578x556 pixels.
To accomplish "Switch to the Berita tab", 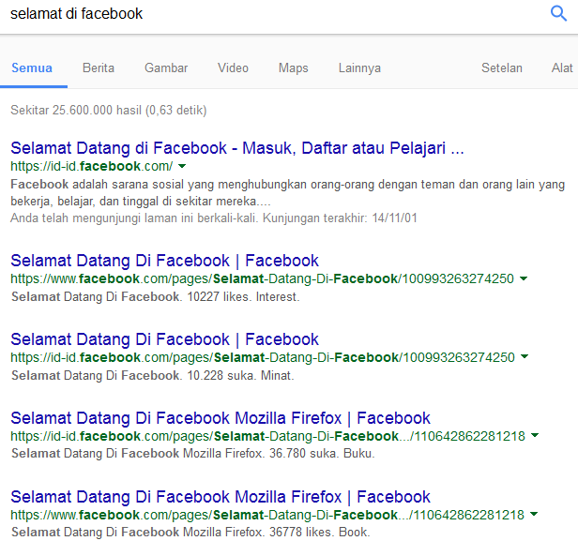I will pos(99,68).
